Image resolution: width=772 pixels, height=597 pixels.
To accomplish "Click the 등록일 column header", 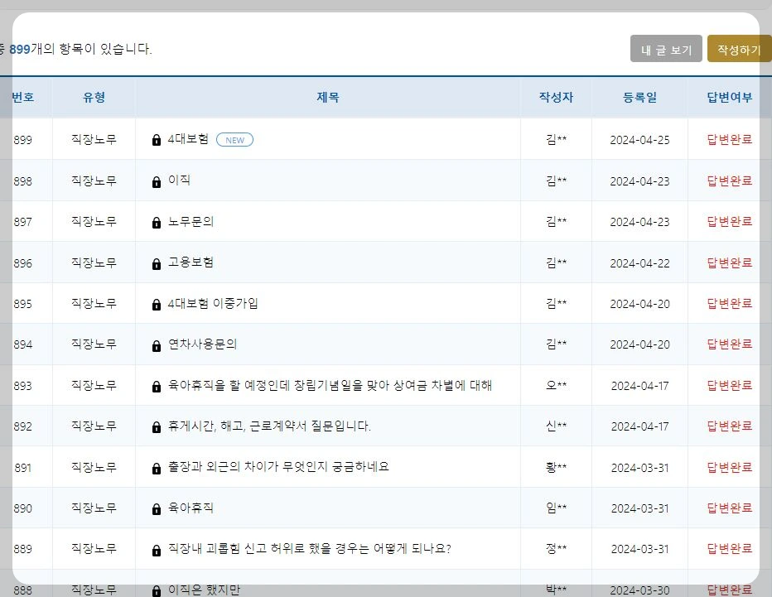I will [x=644, y=97].
